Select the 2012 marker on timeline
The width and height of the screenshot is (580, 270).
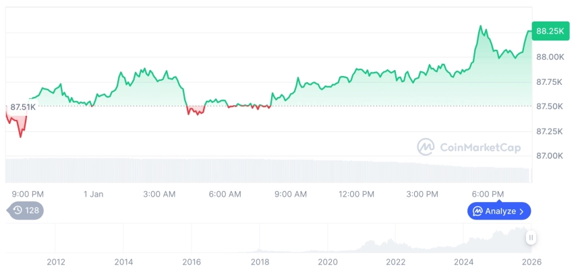[55, 261]
